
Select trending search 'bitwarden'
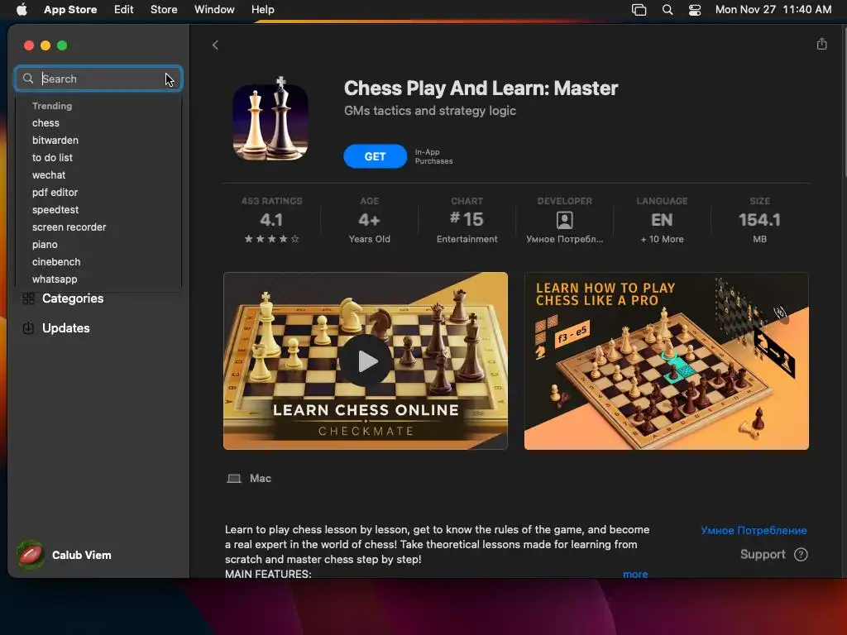point(55,141)
